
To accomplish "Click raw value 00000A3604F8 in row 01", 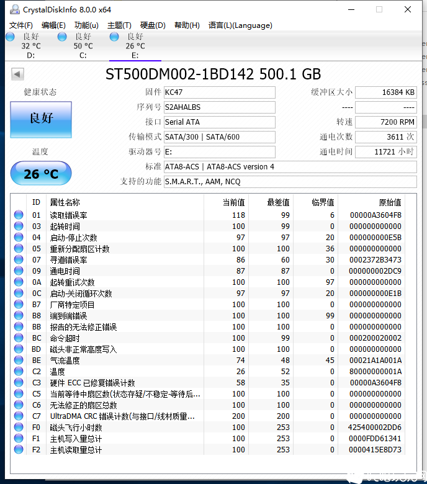I will tap(375, 215).
